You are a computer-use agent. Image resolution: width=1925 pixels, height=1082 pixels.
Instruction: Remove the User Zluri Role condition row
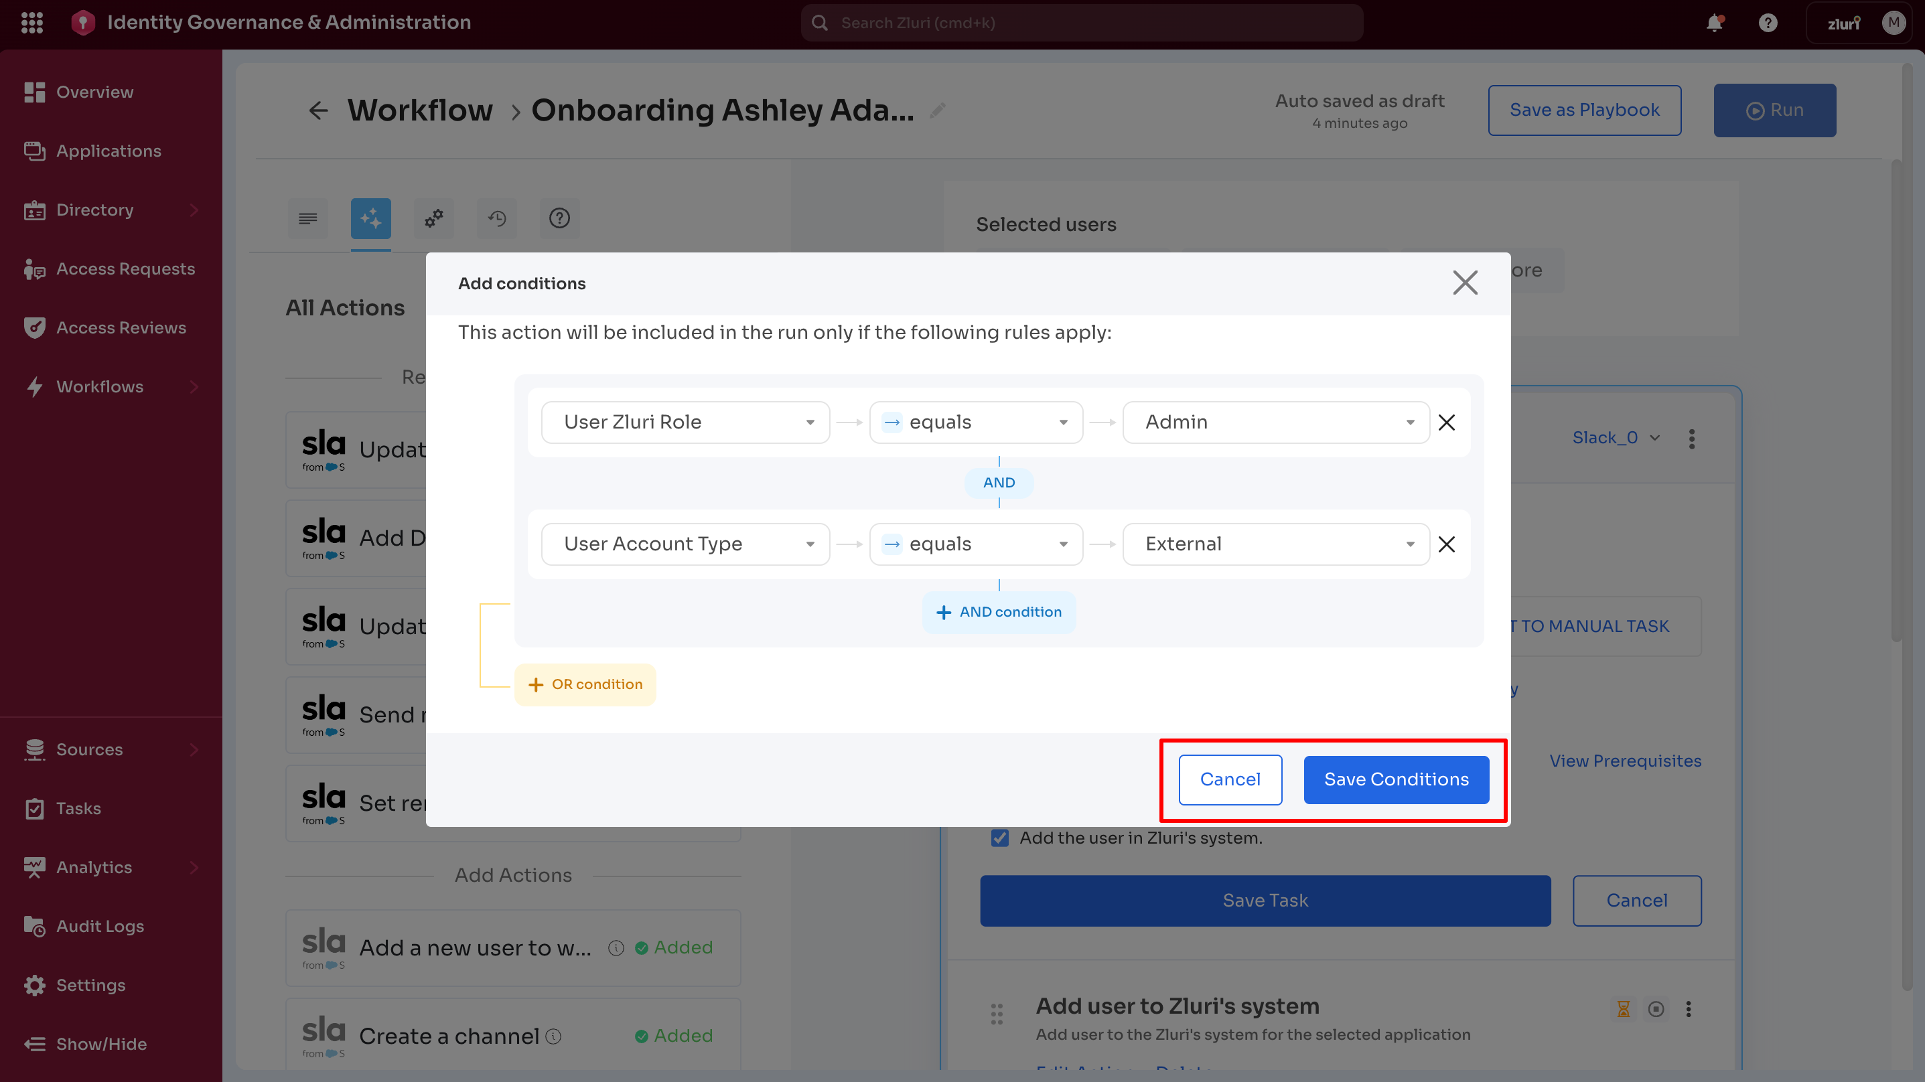[1447, 423]
